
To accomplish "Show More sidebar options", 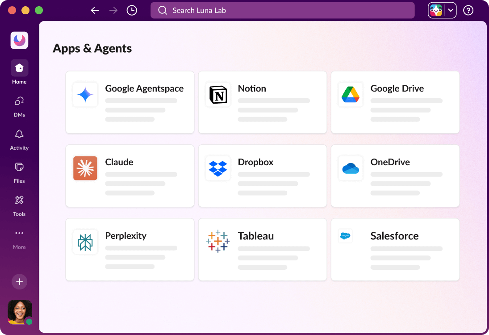I will pos(19,237).
